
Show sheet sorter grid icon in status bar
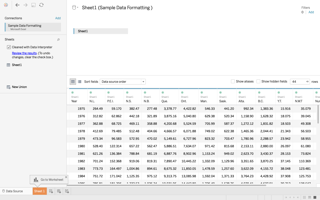(x=305, y=197)
